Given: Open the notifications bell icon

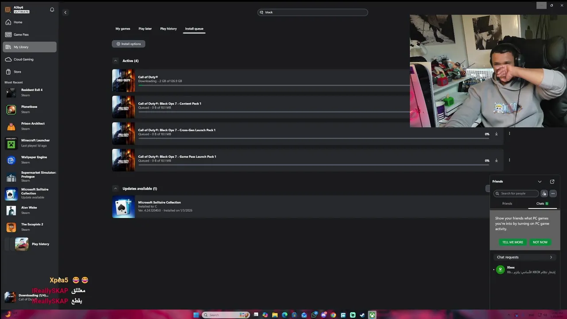Looking at the screenshot, I should [x=52, y=9].
